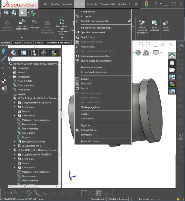The image size is (185, 201).
Task: Open Nuovo studio di movimento tool
Action: [x=142, y=23]
